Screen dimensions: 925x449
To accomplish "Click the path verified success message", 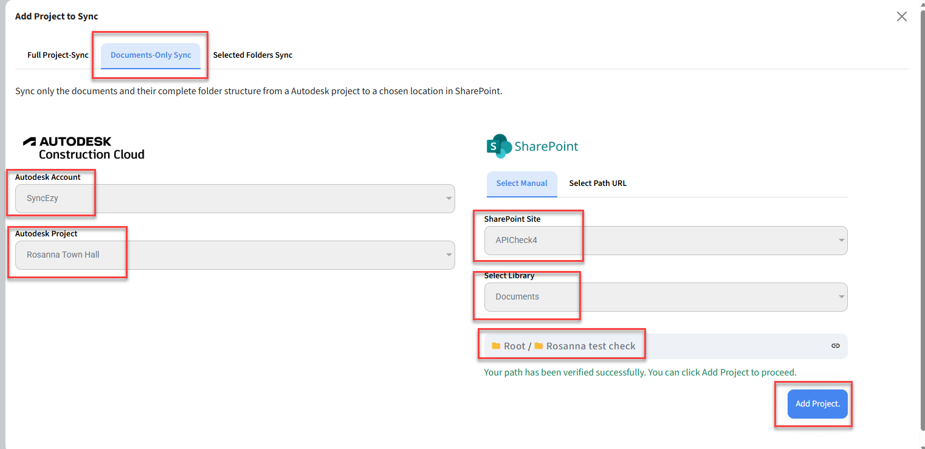I will coord(639,372).
